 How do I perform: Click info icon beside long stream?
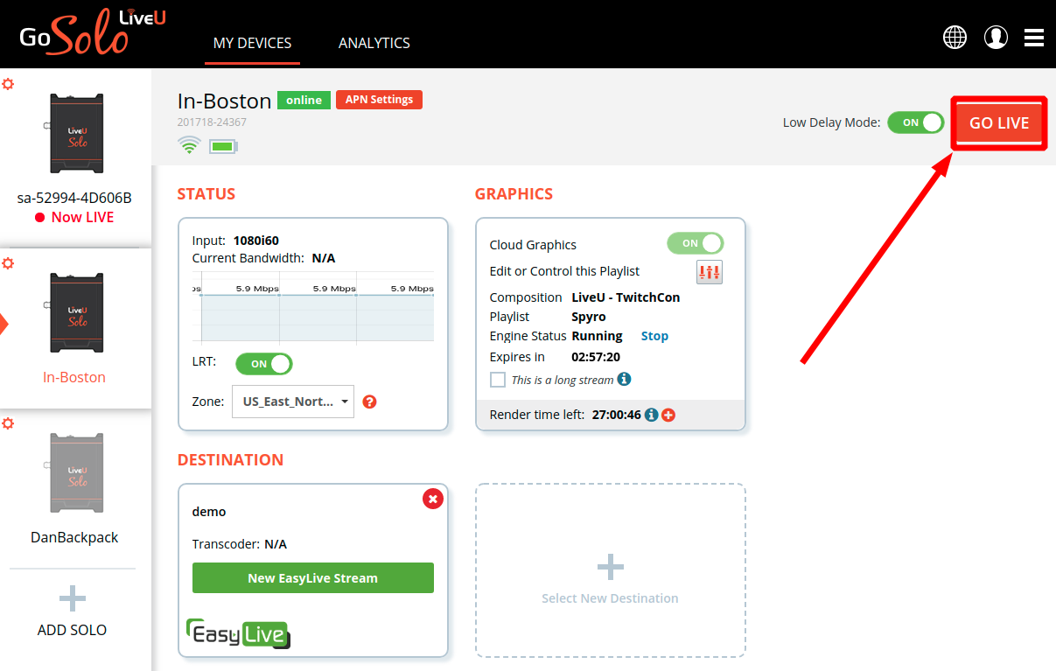624,379
